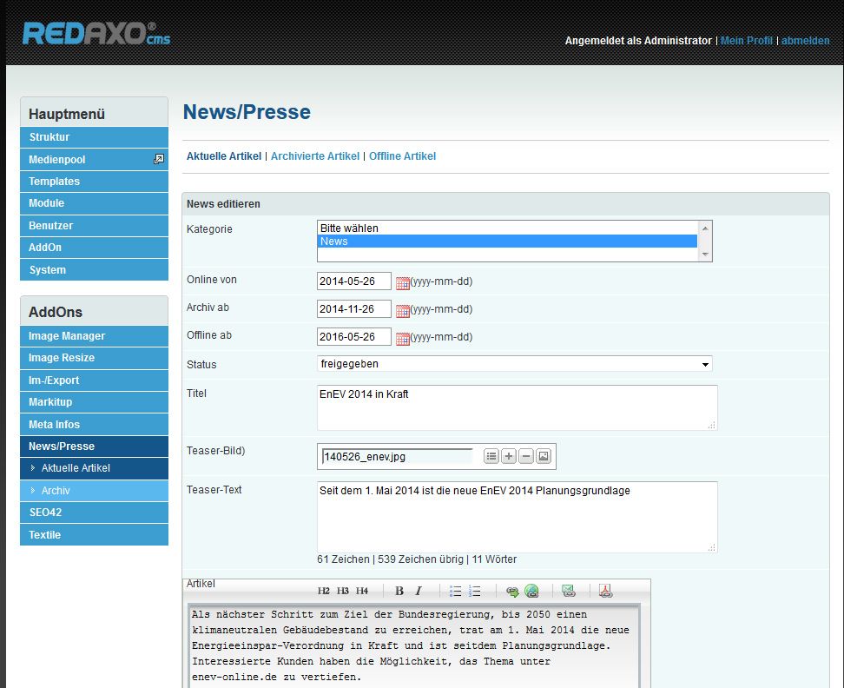Click into the Titel text field

click(x=517, y=407)
